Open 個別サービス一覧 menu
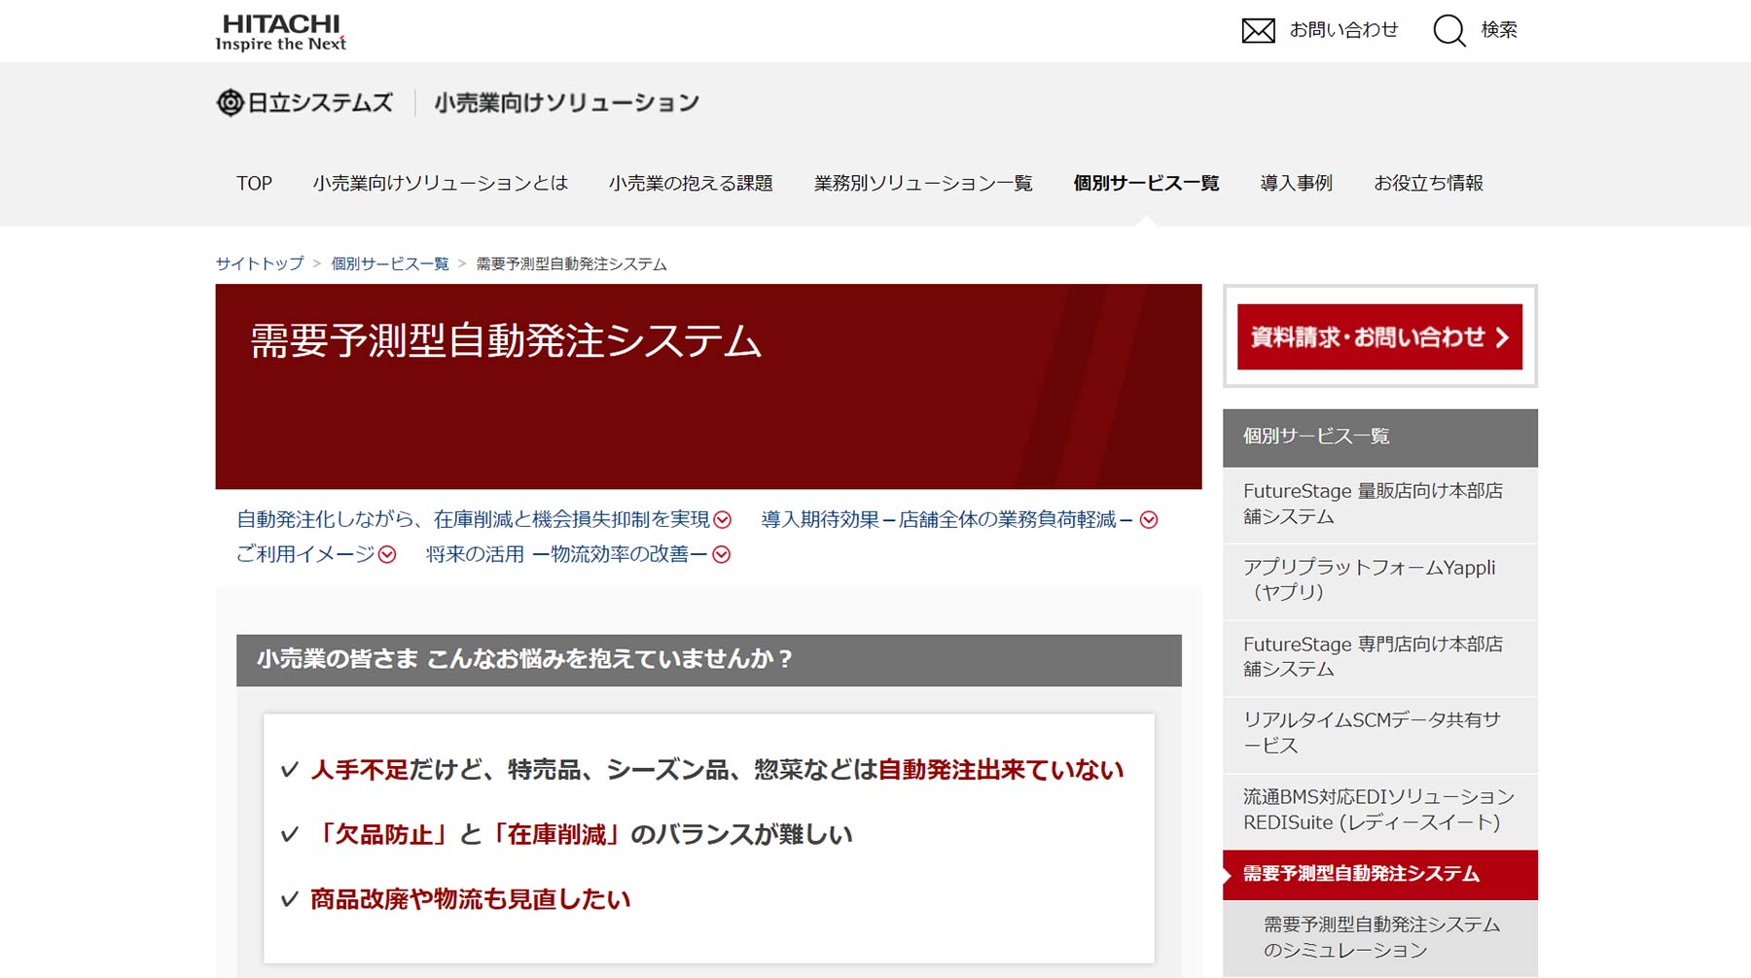The height and width of the screenshot is (978, 1751). [1146, 183]
